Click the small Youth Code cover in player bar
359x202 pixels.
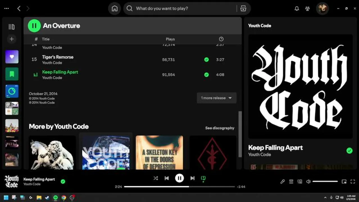click(x=12, y=182)
